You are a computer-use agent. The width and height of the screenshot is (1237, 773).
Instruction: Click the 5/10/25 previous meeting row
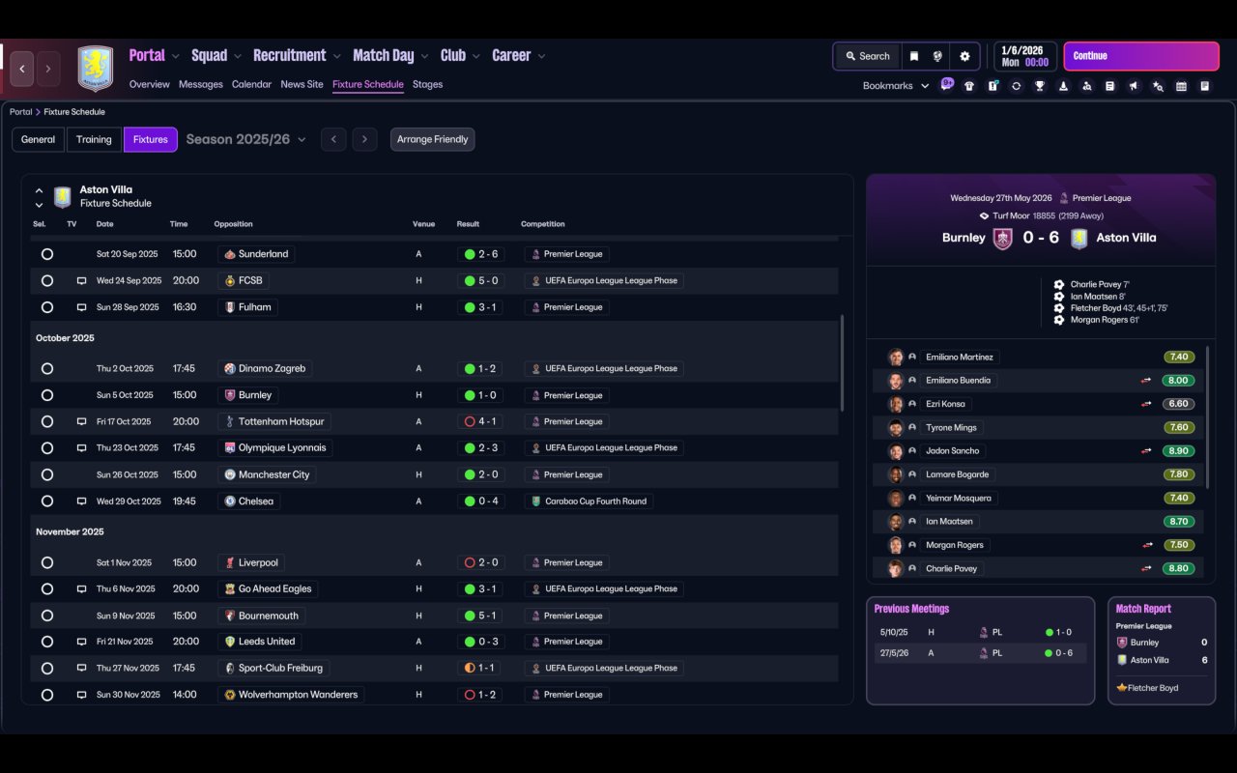(x=980, y=632)
